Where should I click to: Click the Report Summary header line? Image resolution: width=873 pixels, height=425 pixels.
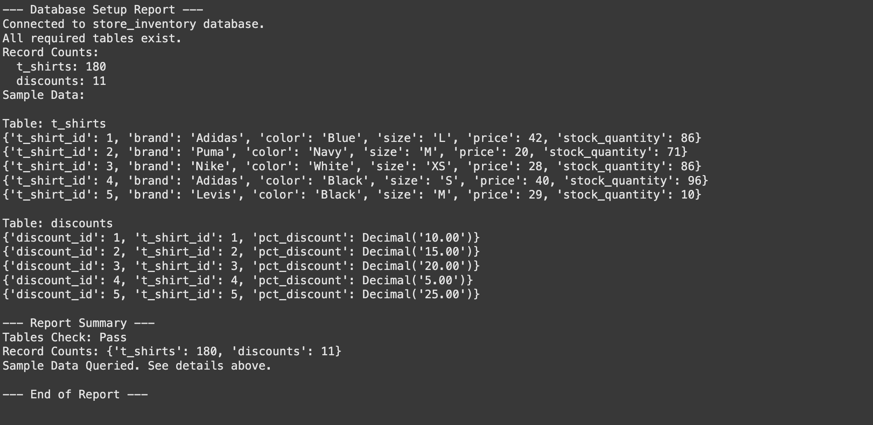click(x=78, y=323)
